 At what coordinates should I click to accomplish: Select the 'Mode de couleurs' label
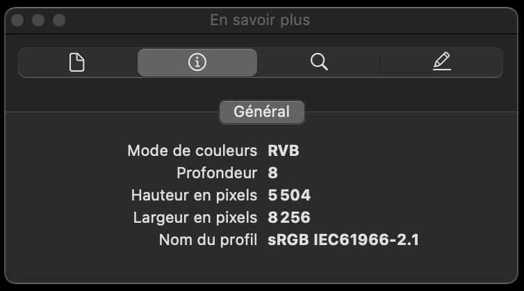point(192,150)
